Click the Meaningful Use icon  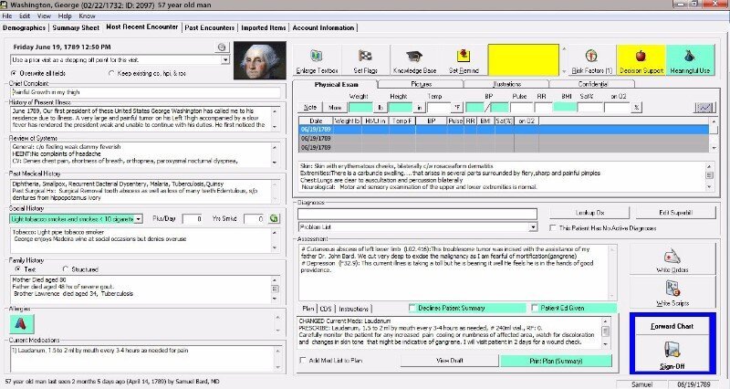(x=691, y=56)
